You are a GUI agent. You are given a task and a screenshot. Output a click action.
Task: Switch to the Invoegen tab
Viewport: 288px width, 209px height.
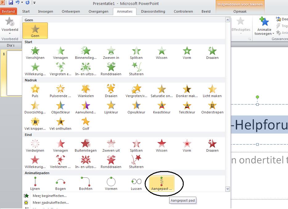46,11
